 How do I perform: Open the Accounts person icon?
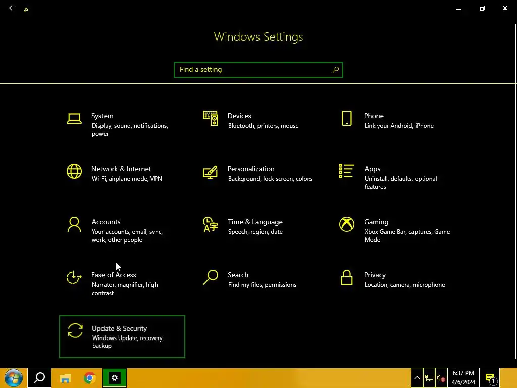74,224
